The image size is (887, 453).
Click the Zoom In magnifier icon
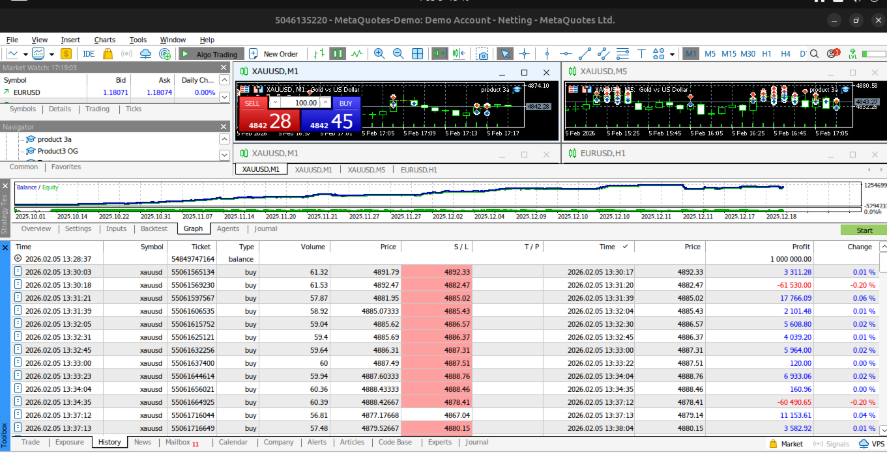(379, 54)
